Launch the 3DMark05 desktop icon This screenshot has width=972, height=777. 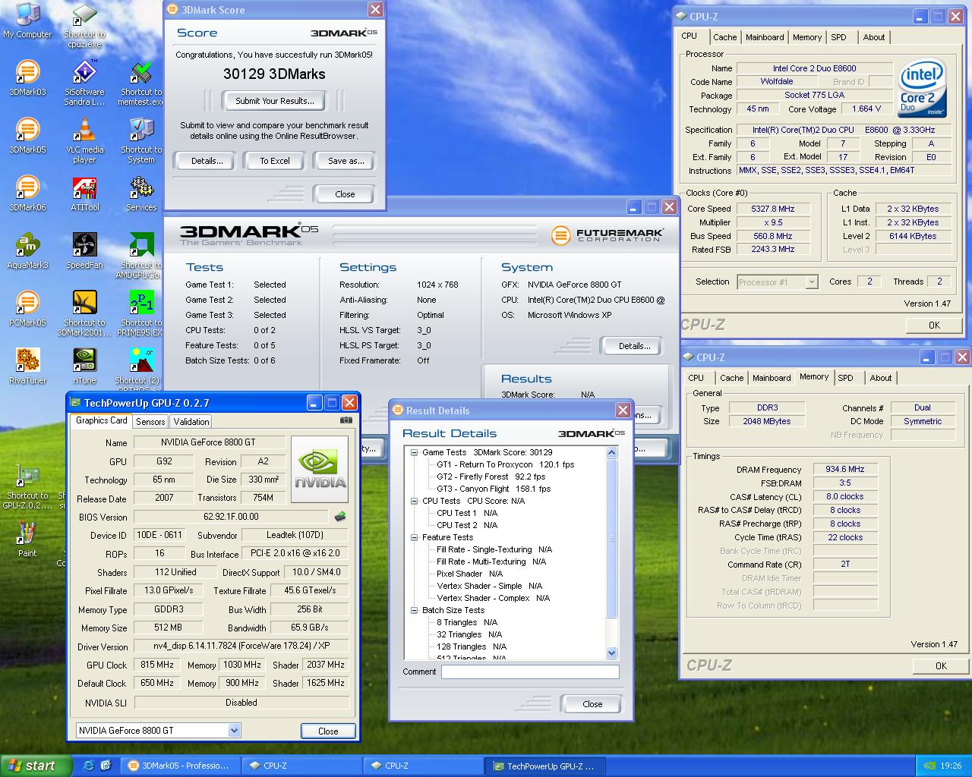point(27,136)
